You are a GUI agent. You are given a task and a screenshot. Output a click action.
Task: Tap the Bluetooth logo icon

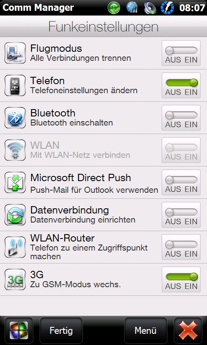click(15, 118)
